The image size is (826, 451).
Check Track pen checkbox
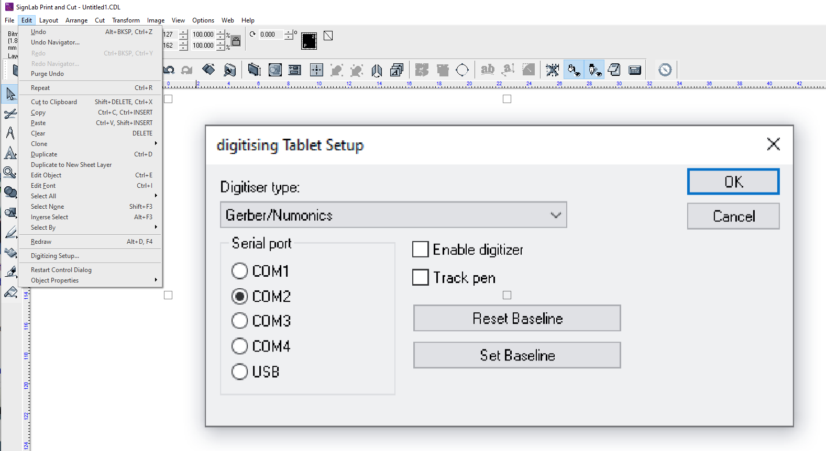pyautogui.click(x=421, y=277)
